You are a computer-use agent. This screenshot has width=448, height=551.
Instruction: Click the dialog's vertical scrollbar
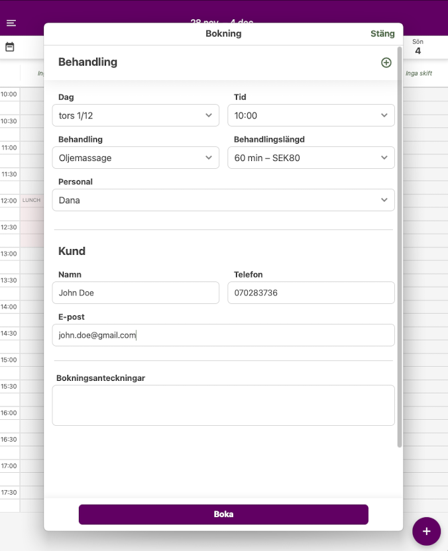click(399, 246)
